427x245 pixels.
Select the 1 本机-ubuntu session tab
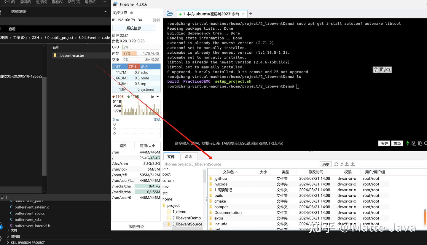click(208, 13)
